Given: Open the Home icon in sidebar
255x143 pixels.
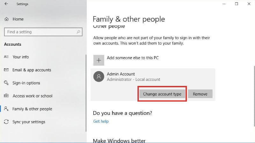Looking at the screenshot, I should pos(6,19).
